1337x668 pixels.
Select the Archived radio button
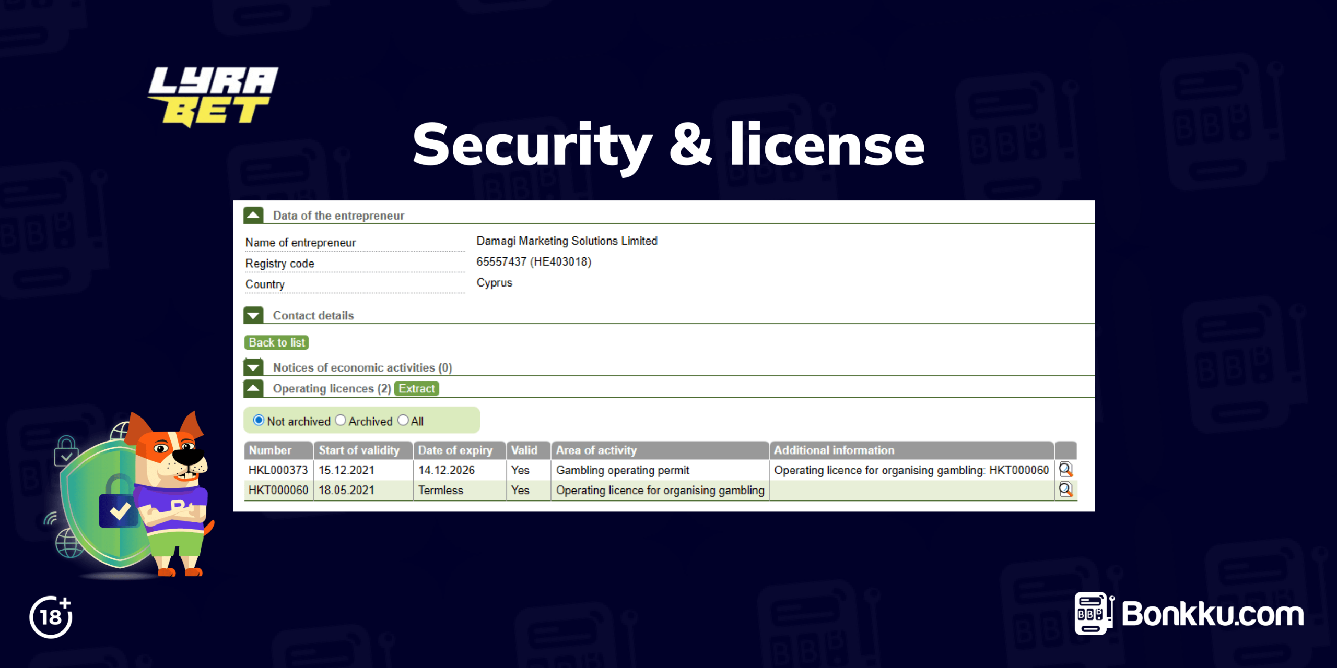341,420
